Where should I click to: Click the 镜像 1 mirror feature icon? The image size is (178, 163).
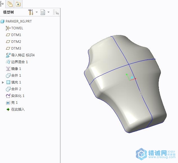[x=8, y=69]
